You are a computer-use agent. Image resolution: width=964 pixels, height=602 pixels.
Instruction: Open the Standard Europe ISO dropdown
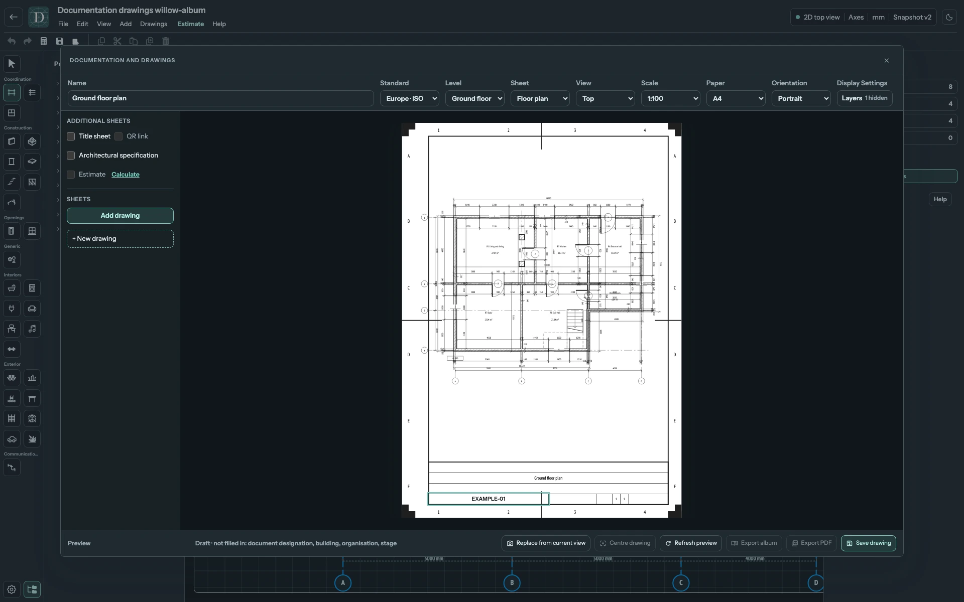click(409, 98)
